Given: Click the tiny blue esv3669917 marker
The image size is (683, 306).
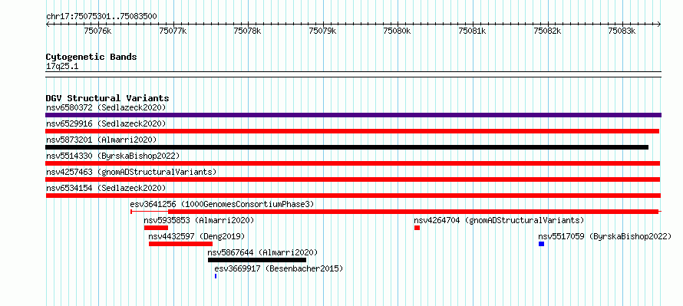Looking at the screenshot, I should tap(216, 276).
